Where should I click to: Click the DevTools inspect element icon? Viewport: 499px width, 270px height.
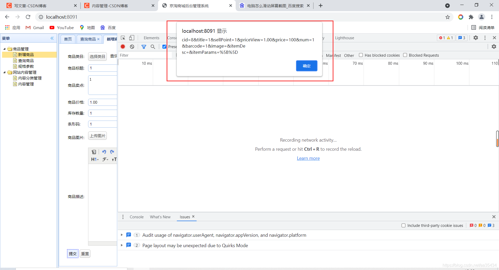tap(123, 38)
